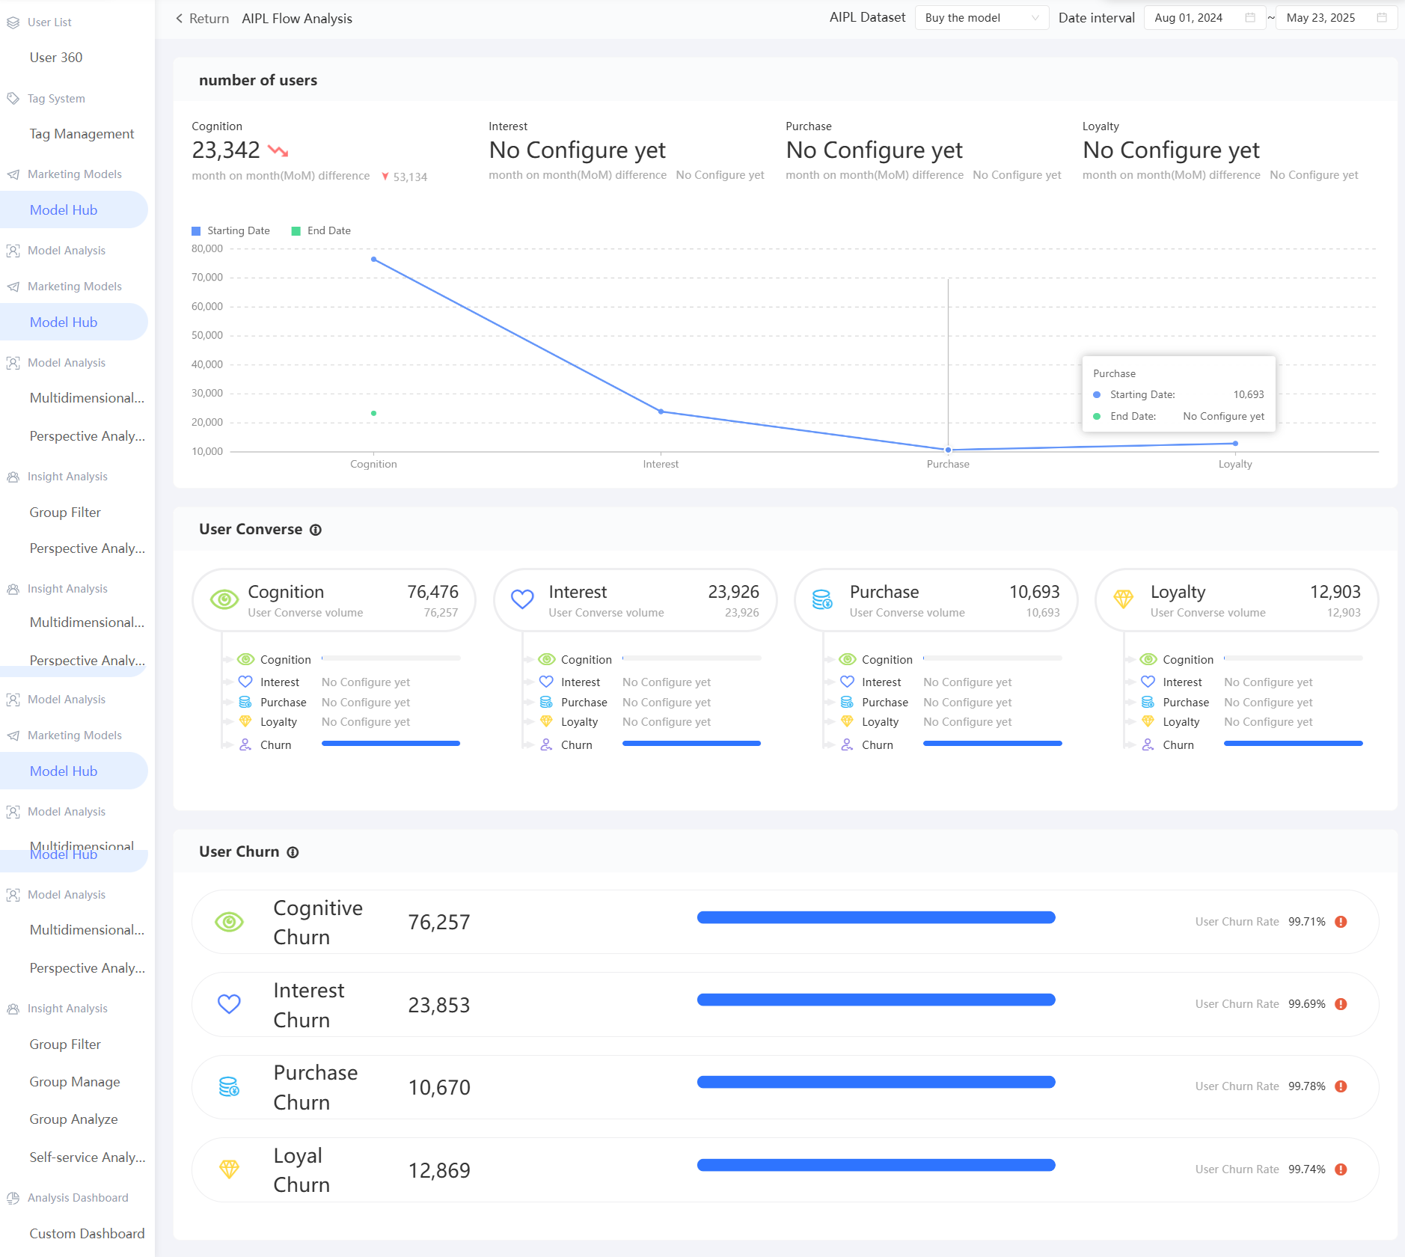Click the User Converse info icon
This screenshot has height=1257, width=1405.
click(x=316, y=530)
